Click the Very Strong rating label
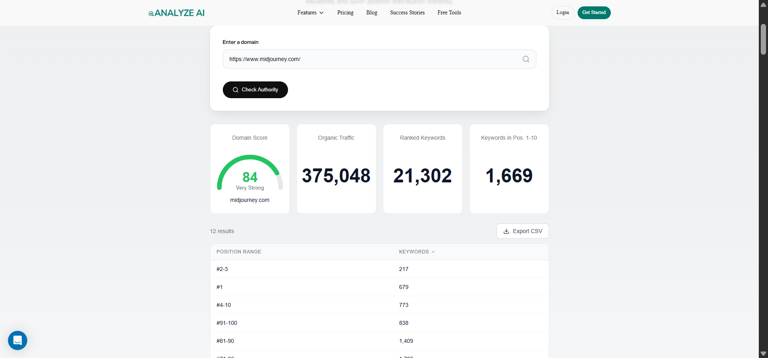Image resolution: width=768 pixels, height=358 pixels. click(250, 188)
